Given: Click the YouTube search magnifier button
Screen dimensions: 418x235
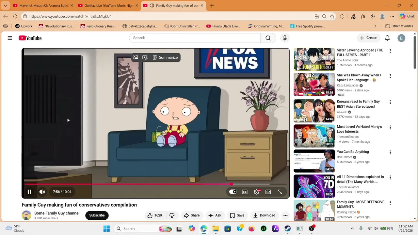Looking at the screenshot, I should point(268,38).
